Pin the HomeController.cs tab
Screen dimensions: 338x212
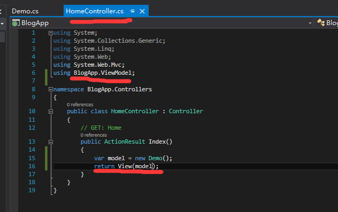tap(132, 11)
